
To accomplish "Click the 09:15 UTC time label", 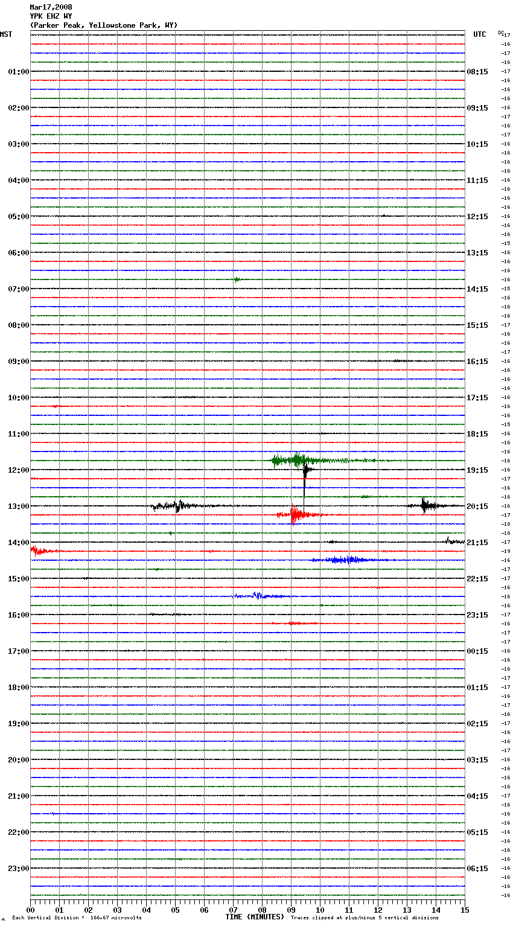I will tap(477, 108).
